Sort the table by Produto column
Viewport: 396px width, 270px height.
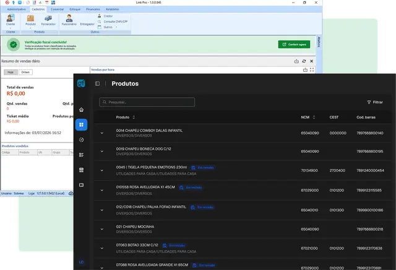(x=126, y=117)
